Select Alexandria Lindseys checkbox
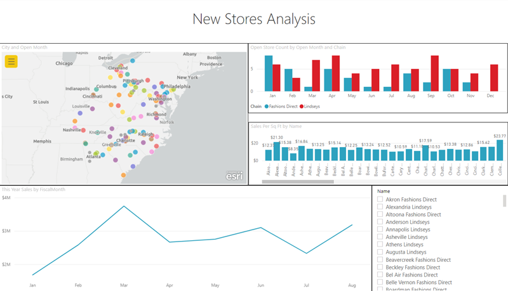Screen dimensions: 508x291 tap(380, 207)
